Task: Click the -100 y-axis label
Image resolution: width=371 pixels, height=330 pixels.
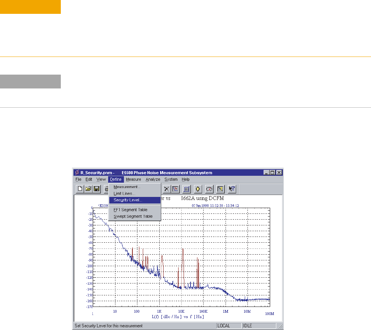Action: (x=89, y=266)
